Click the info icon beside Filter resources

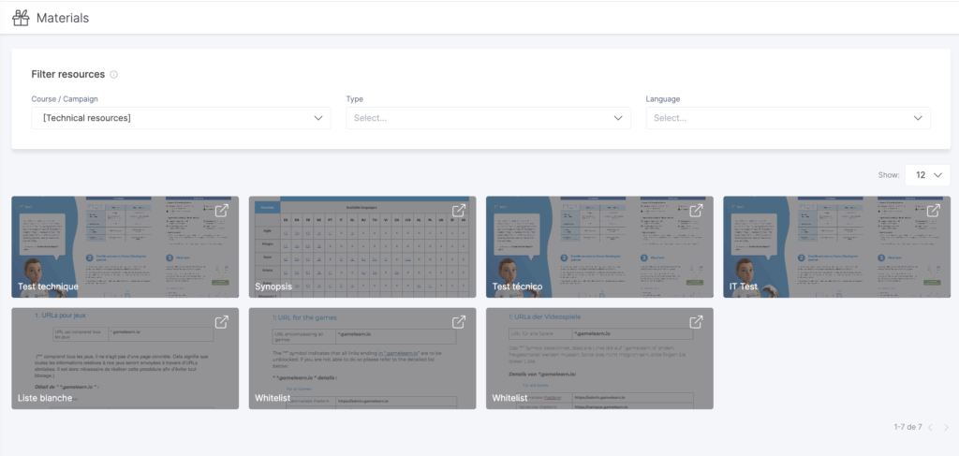pos(113,75)
